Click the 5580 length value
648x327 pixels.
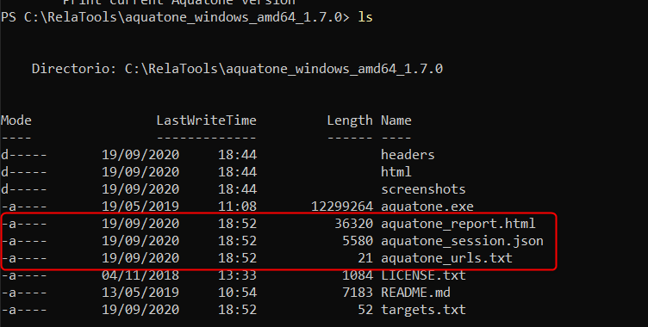coord(358,241)
